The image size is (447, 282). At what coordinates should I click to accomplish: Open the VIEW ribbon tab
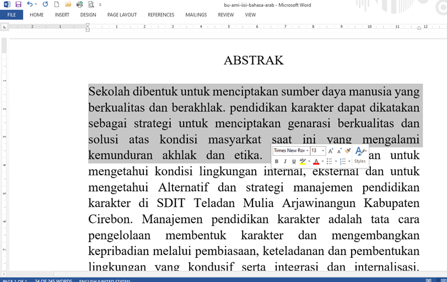(250, 15)
